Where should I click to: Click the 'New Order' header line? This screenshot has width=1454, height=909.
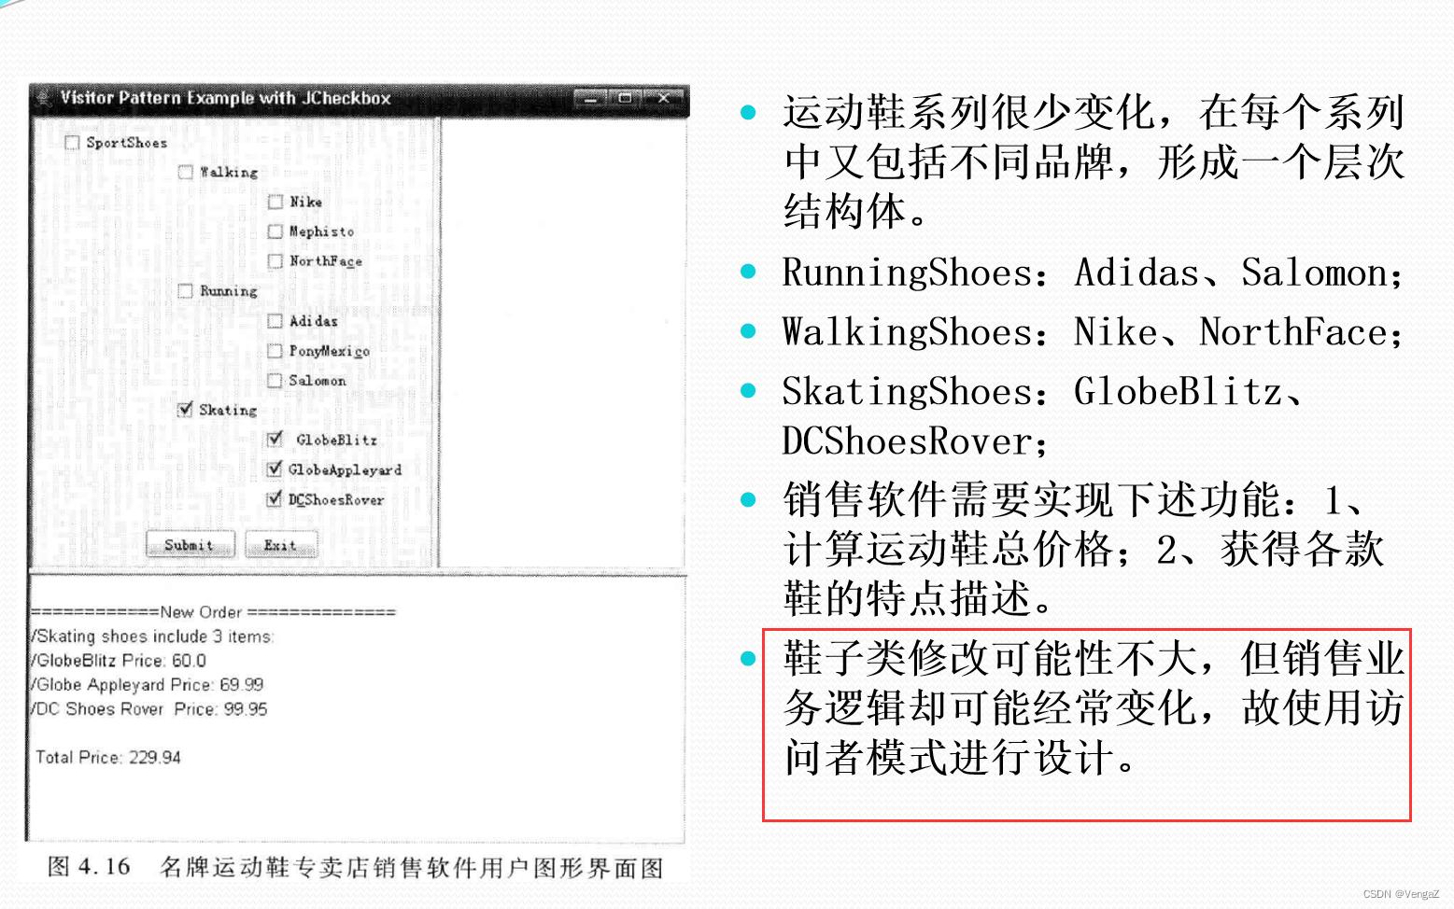pyautogui.click(x=214, y=612)
